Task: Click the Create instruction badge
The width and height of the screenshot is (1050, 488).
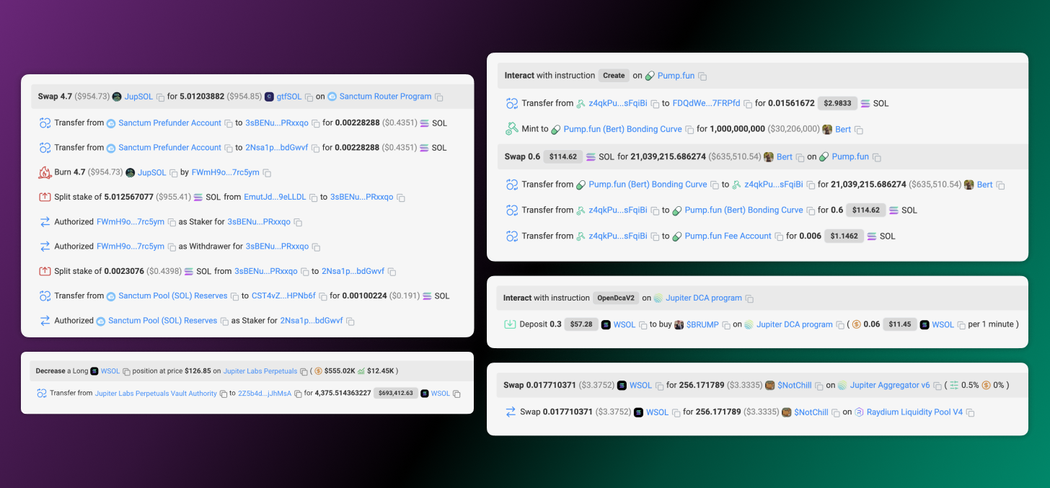Action: (x=614, y=75)
